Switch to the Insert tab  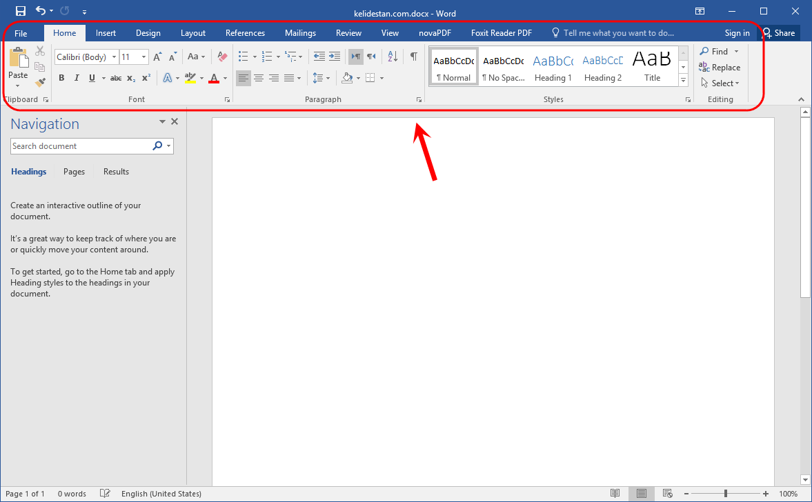point(106,33)
